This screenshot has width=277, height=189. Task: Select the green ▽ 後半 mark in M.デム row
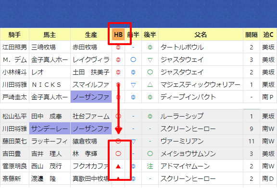(x=150, y=60)
